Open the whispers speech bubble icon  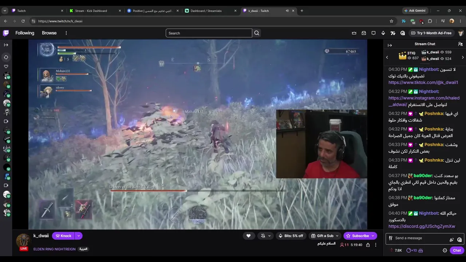pos(374,33)
